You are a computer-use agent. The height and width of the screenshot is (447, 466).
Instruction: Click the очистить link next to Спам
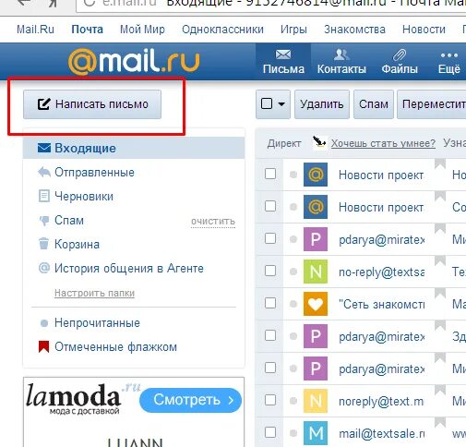point(213,222)
